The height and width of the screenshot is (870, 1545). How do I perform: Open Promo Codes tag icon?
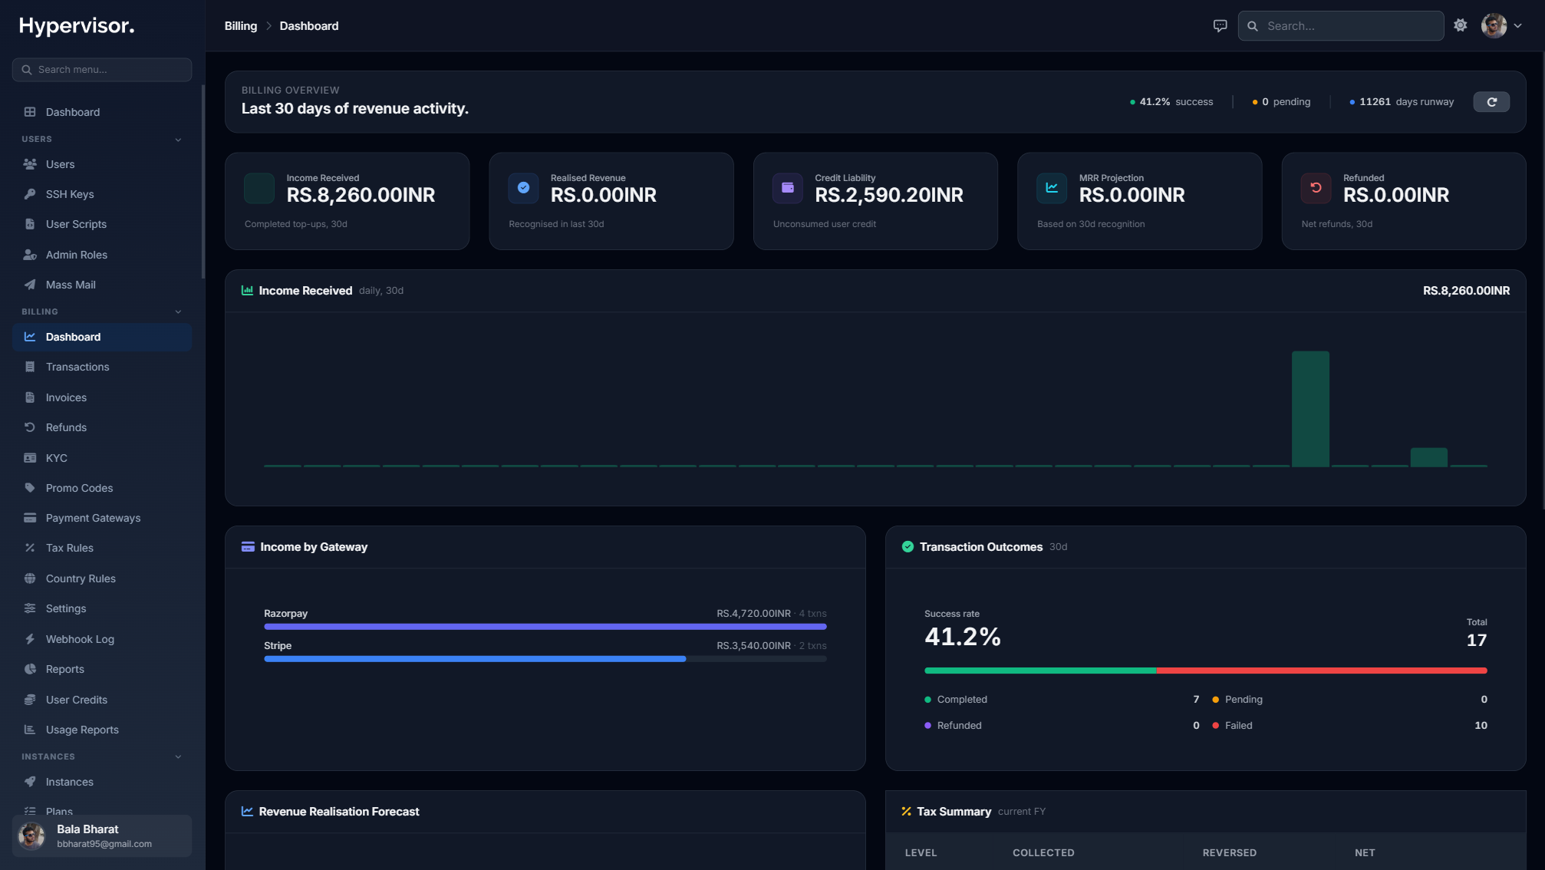pyautogui.click(x=30, y=488)
